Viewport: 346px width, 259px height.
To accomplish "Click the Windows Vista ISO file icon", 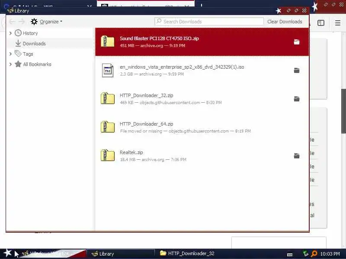I will [x=107, y=70].
